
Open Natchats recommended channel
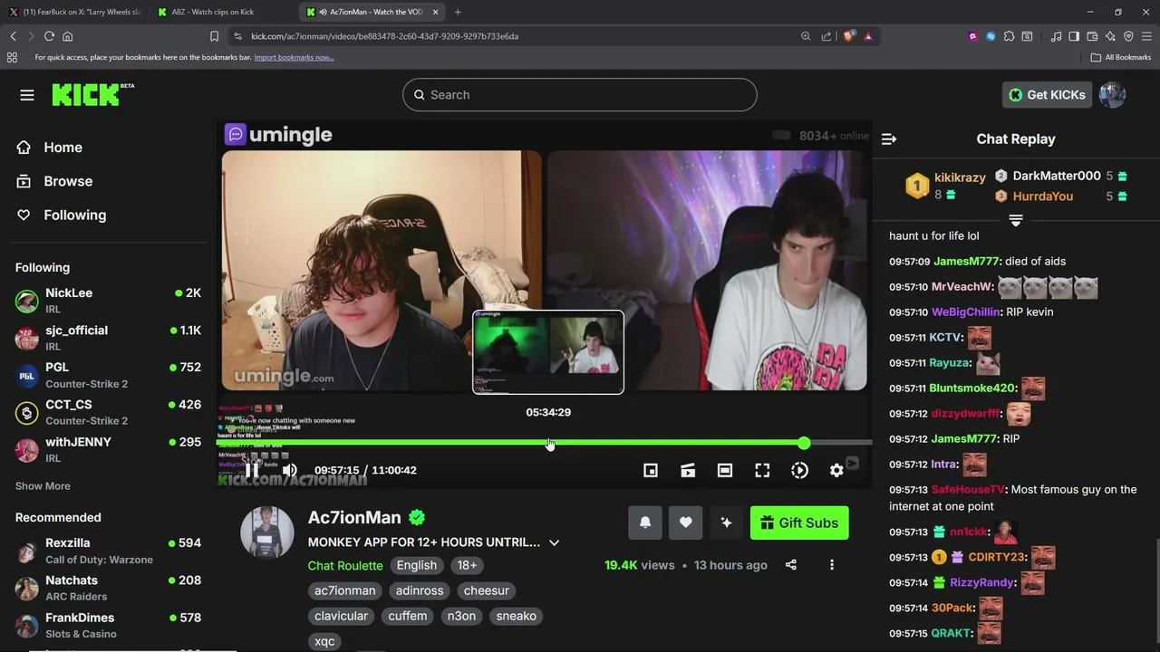tap(109, 588)
